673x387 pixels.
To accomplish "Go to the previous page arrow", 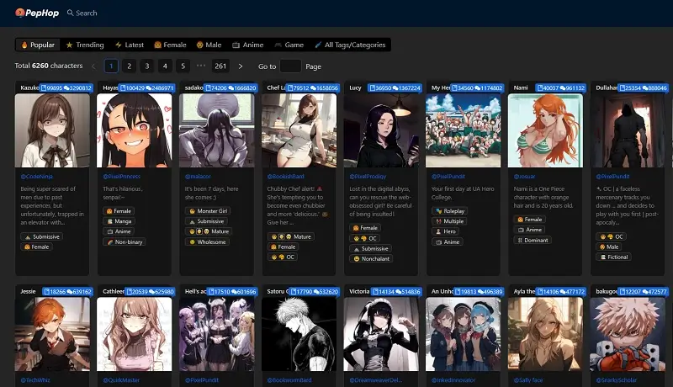I will click(93, 66).
